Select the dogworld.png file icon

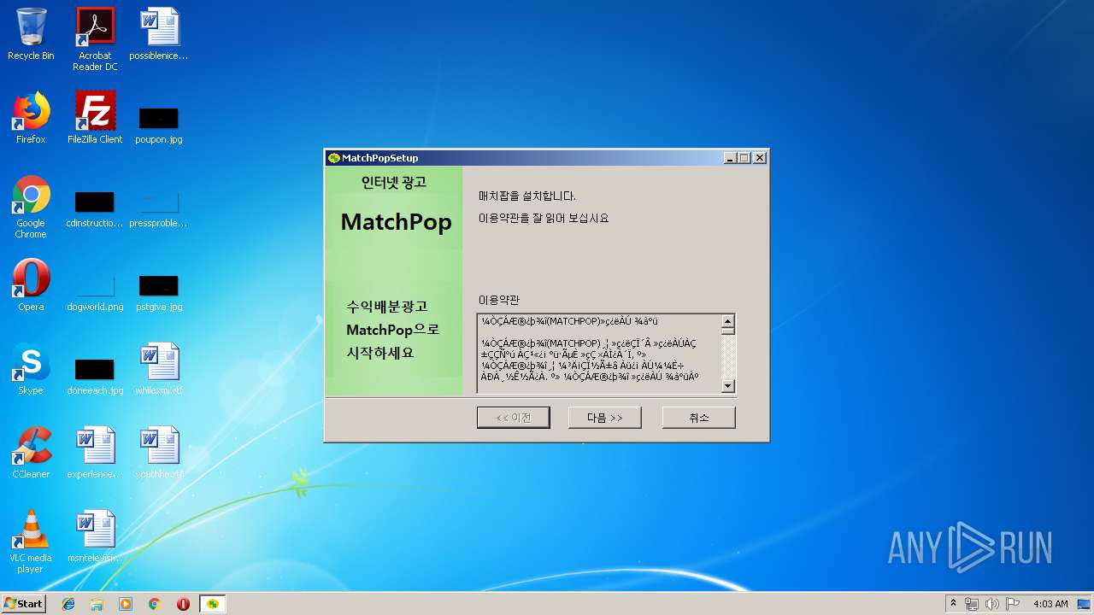(x=95, y=292)
